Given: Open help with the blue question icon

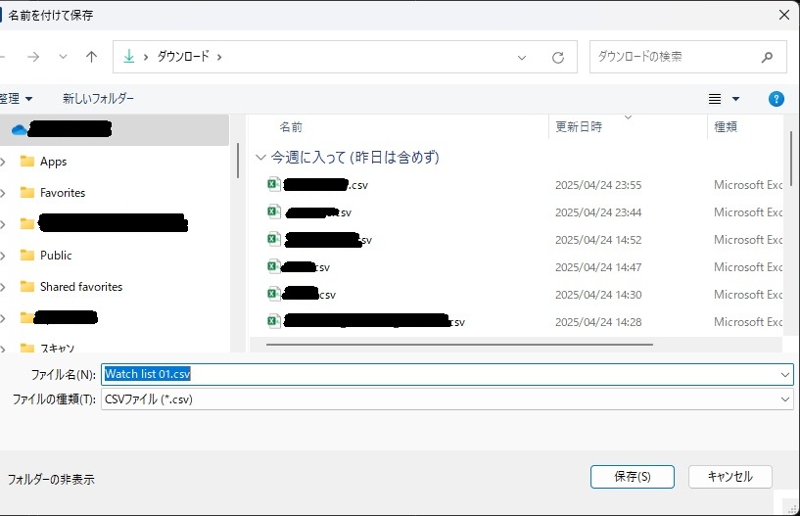Looking at the screenshot, I should [x=776, y=99].
